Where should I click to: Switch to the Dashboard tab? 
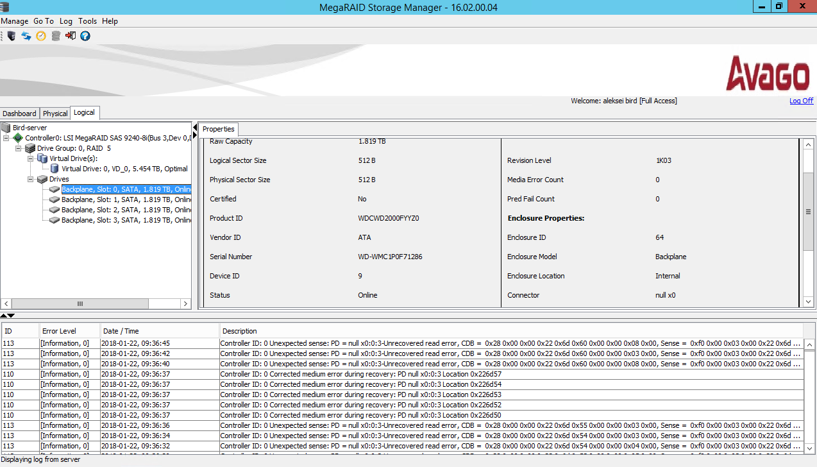(x=19, y=114)
